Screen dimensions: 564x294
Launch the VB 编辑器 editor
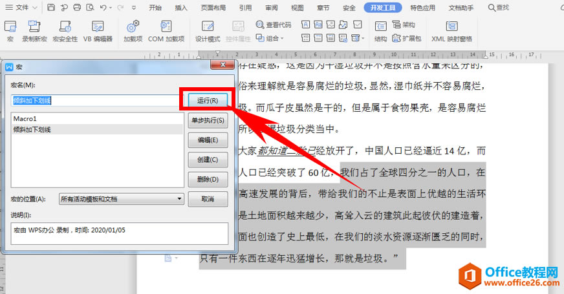(98, 31)
